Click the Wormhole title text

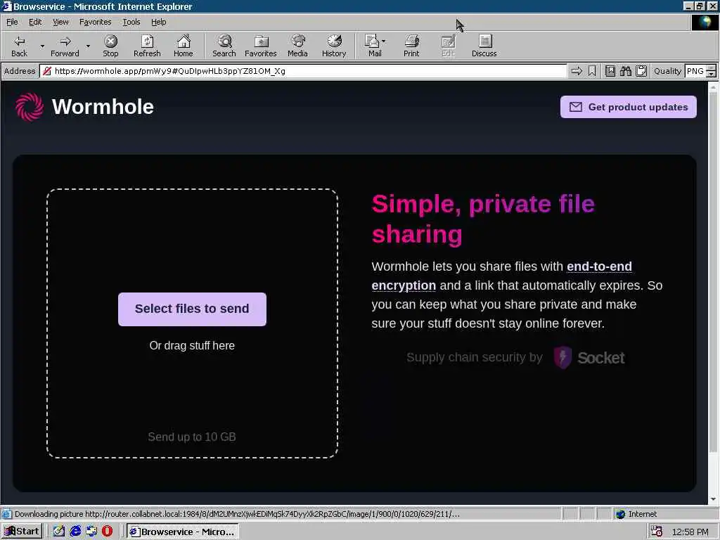[103, 107]
